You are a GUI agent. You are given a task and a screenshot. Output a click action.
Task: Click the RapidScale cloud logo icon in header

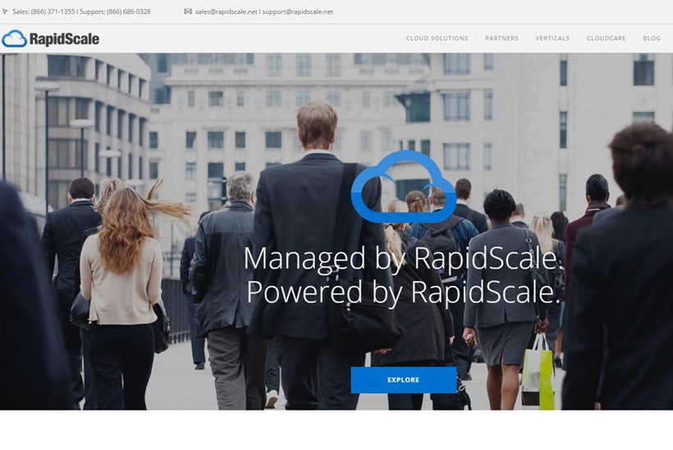14,39
